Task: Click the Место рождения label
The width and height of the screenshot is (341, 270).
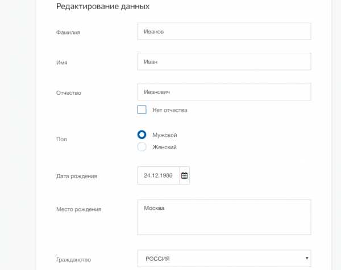Action: pos(79,209)
